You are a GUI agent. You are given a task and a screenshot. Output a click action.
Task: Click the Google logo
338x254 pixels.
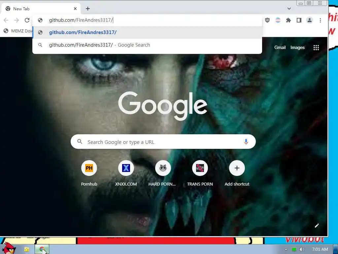(163, 106)
